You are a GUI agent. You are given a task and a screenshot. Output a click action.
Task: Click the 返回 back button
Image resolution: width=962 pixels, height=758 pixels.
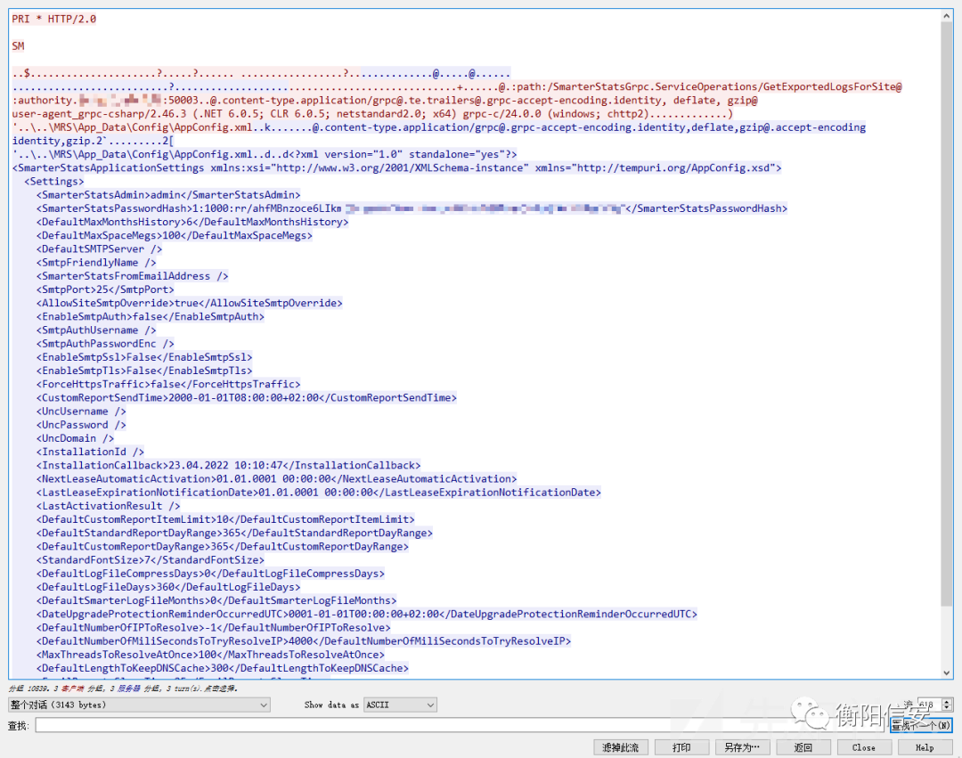point(803,747)
